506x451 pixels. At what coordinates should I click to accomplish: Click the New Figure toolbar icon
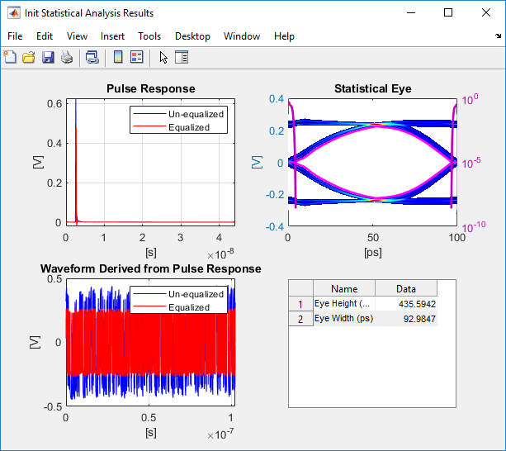tap(10, 58)
